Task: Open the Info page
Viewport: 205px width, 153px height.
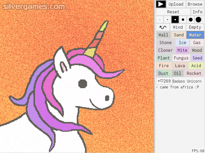Action: click(198, 12)
